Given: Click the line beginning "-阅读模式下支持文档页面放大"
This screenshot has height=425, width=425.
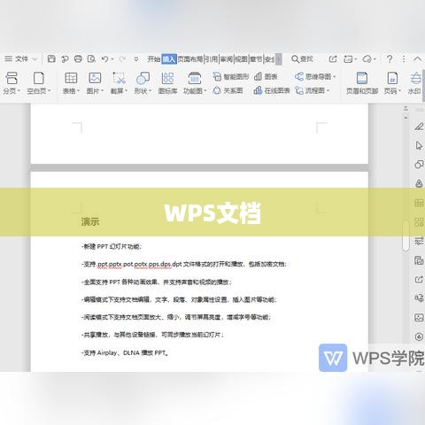Looking at the screenshot, I should [176, 317].
